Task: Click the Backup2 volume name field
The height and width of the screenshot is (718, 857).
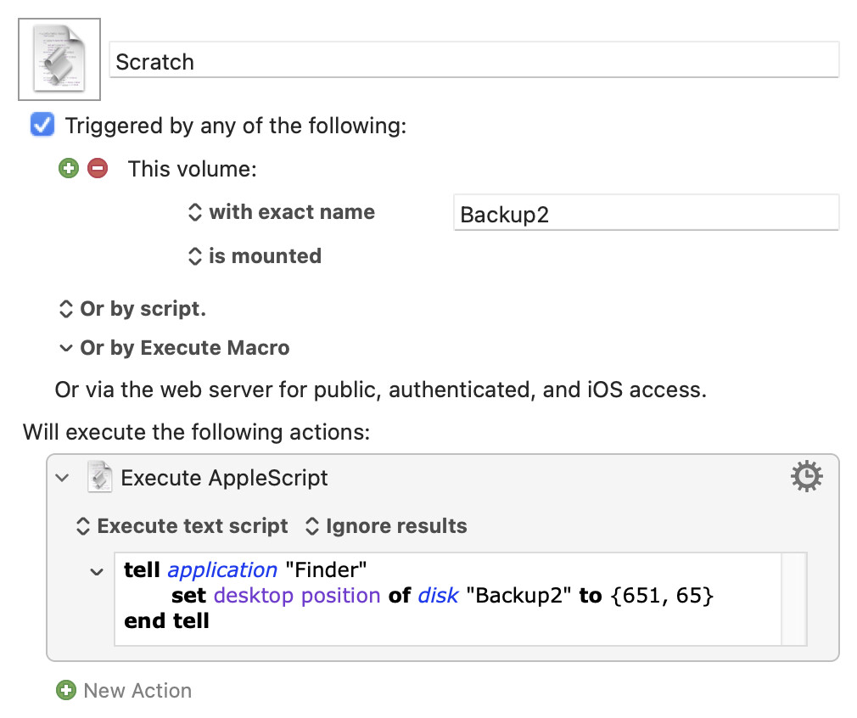Action: (x=645, y=214)
